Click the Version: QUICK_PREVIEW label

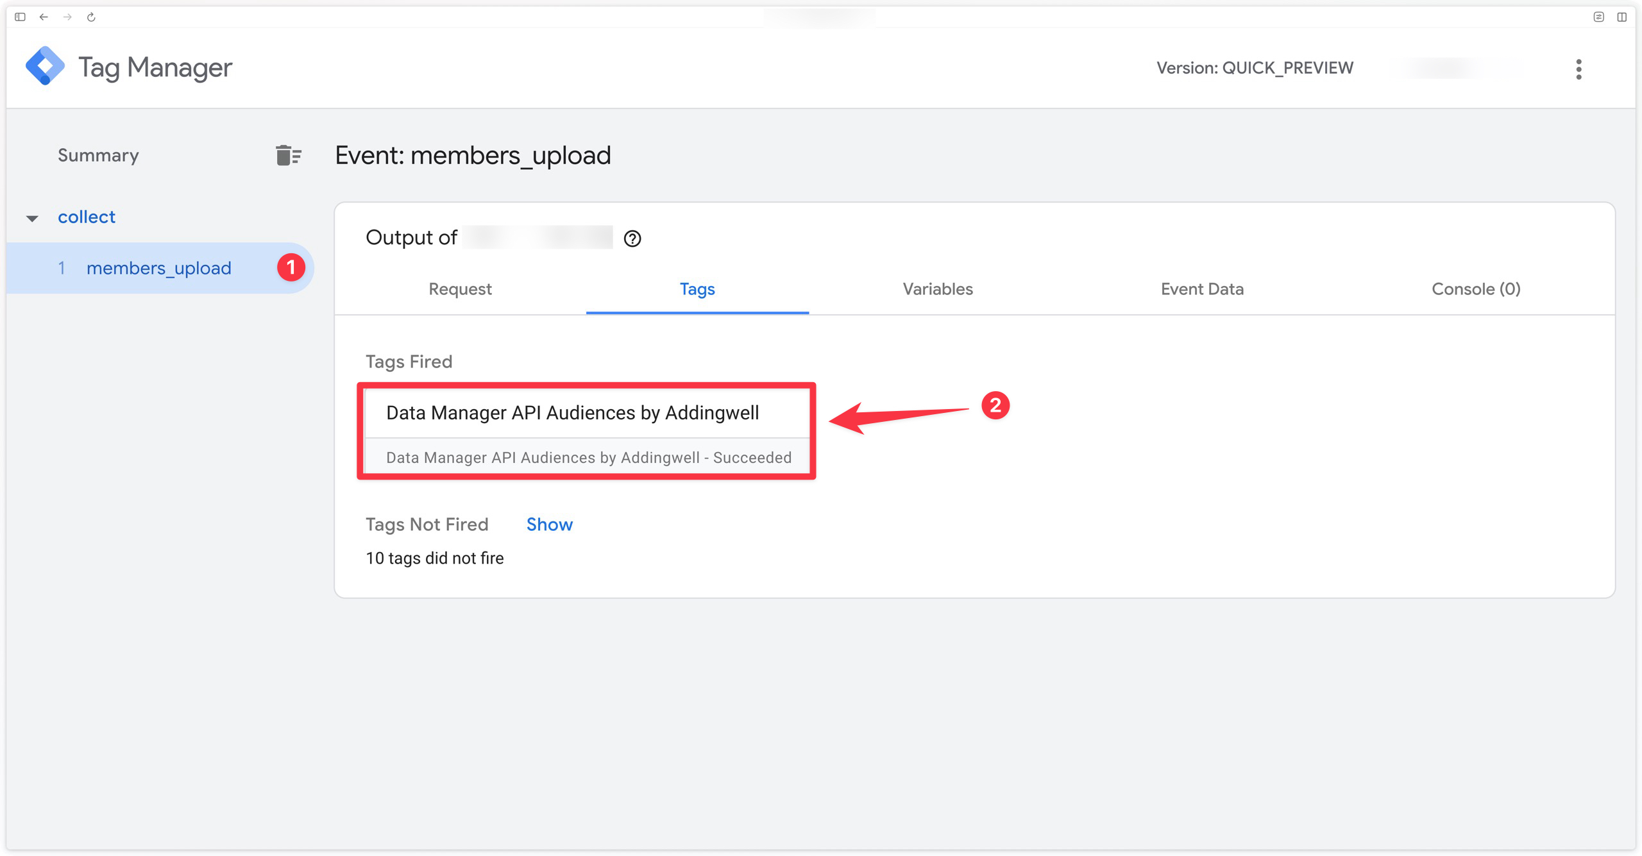click(1255, 68)
